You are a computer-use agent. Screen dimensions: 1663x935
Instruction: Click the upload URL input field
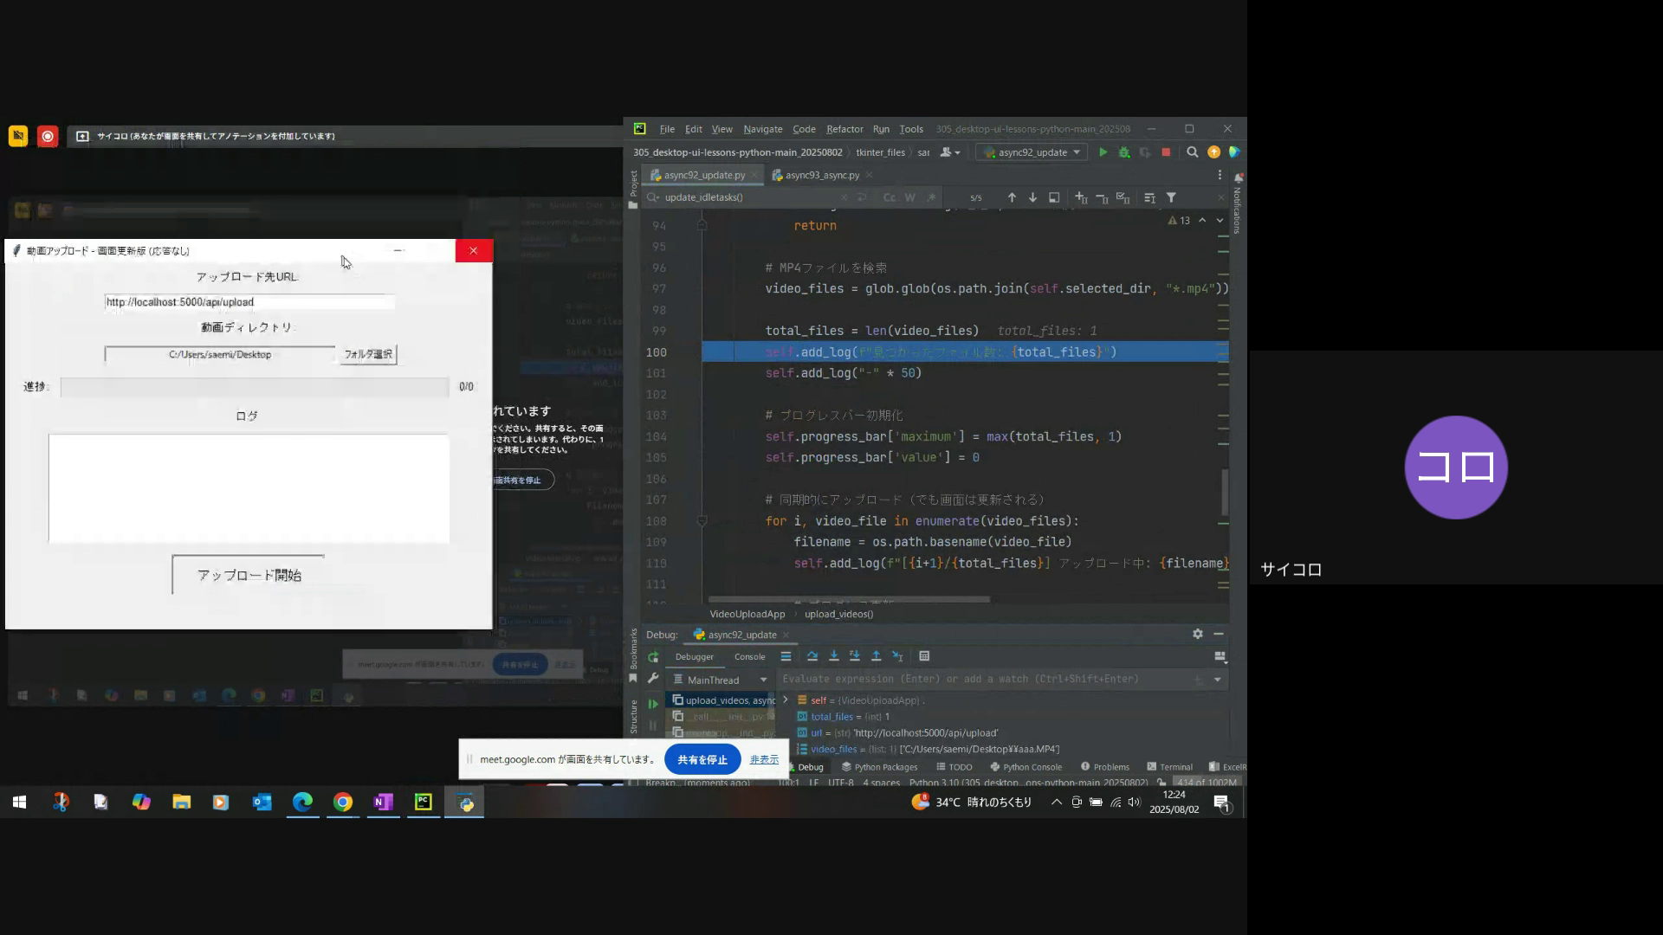tap(249, 302)
